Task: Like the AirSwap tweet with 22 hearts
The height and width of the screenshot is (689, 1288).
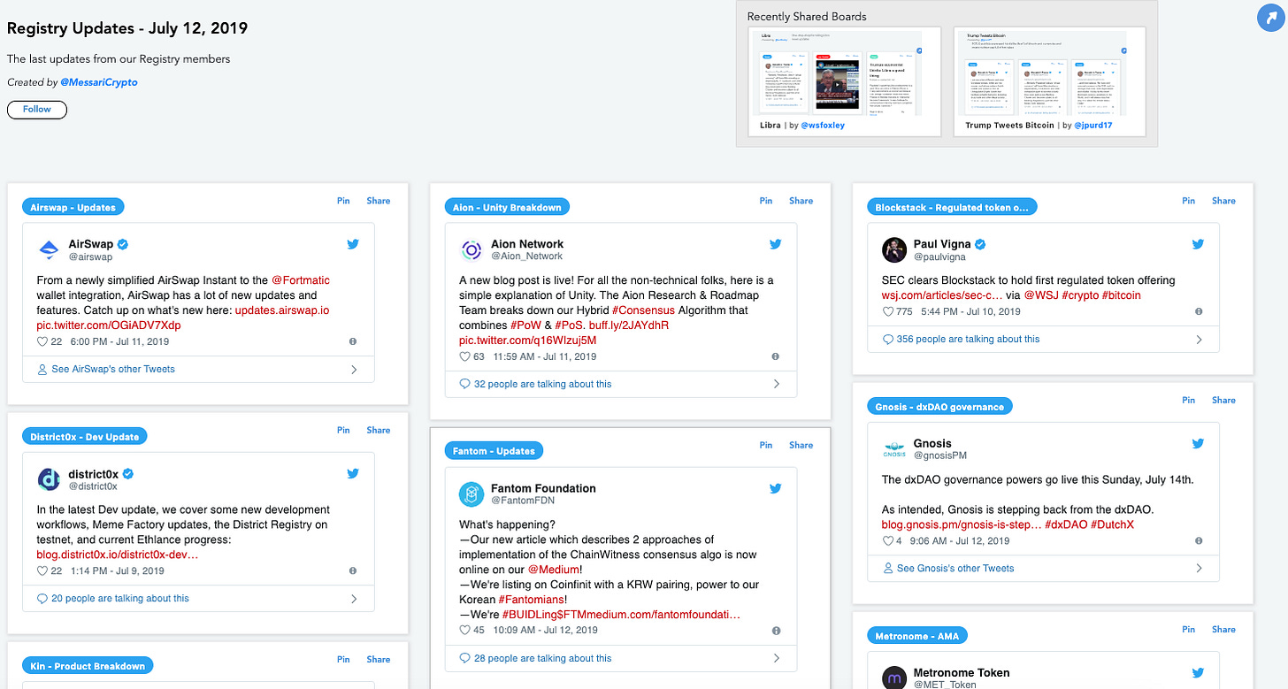Action: coord(42,341)
